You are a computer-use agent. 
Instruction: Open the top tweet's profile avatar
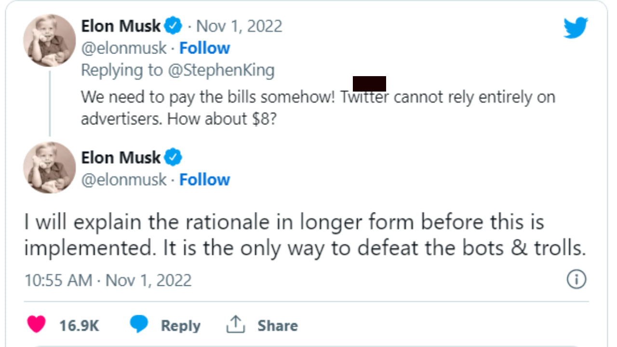(x=49, y=40)
